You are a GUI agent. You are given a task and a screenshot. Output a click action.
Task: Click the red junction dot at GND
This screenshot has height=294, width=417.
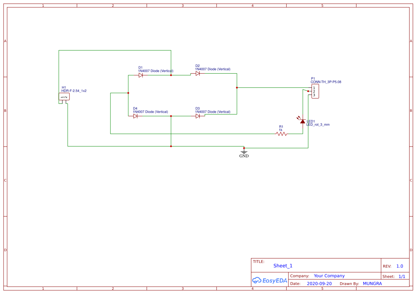point(244,147)
